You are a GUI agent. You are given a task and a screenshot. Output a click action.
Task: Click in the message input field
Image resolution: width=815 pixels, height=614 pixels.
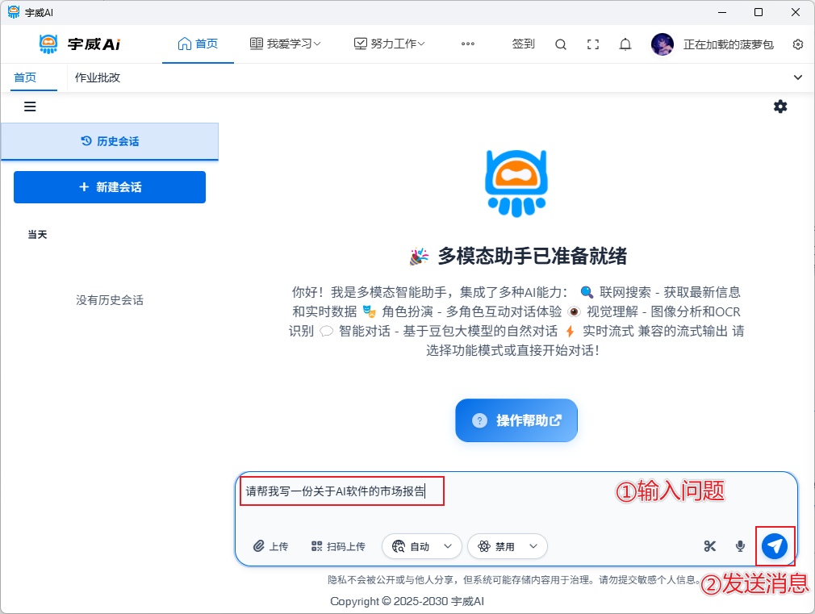click(516, 504)
